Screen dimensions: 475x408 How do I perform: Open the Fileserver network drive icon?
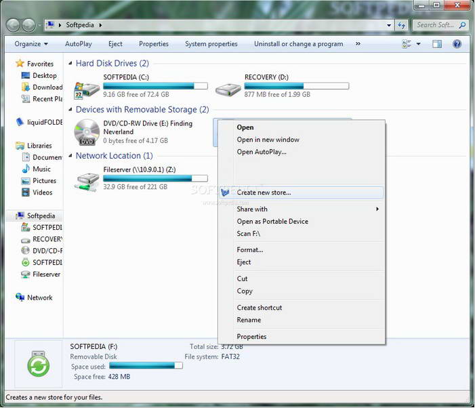[87, 182]
